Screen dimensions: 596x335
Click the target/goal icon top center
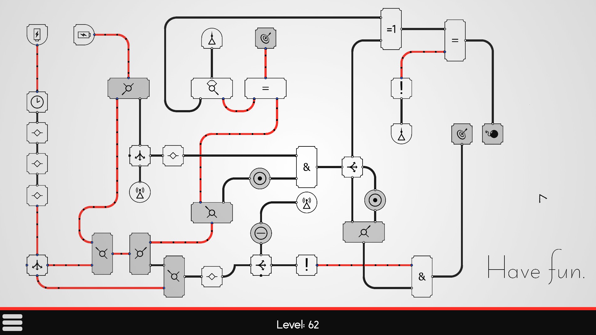(265, 39)
